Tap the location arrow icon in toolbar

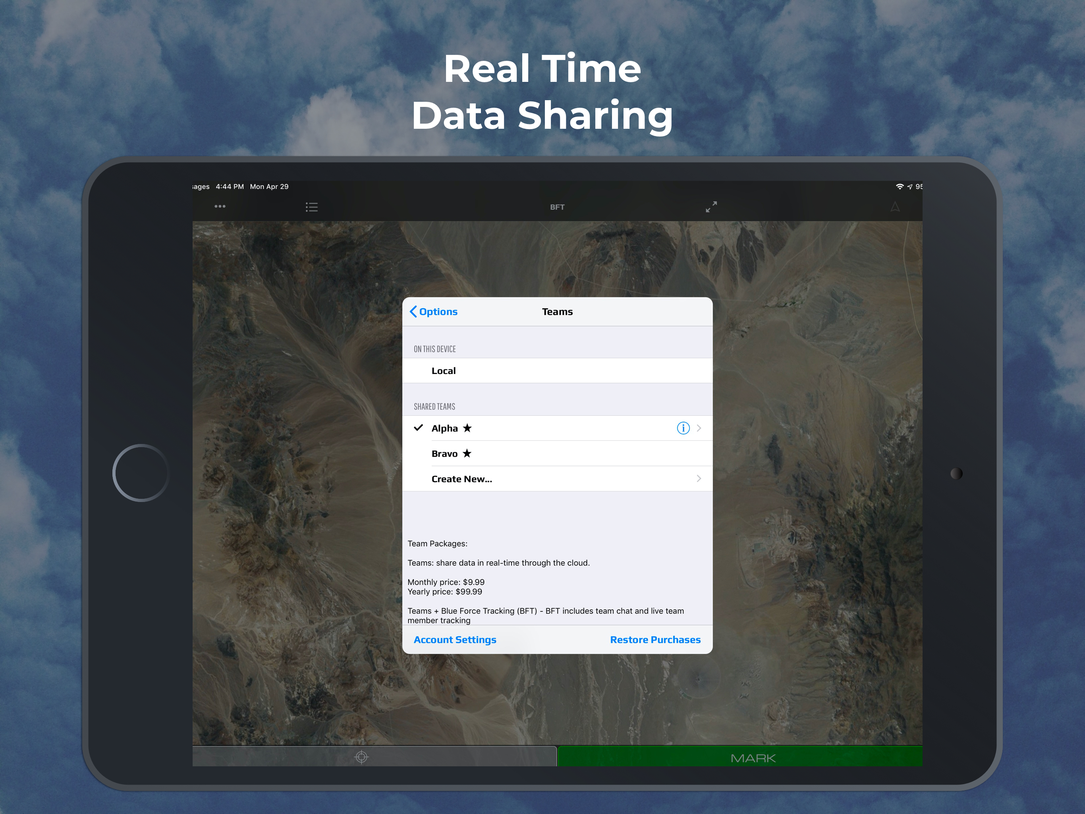point(895,207)
